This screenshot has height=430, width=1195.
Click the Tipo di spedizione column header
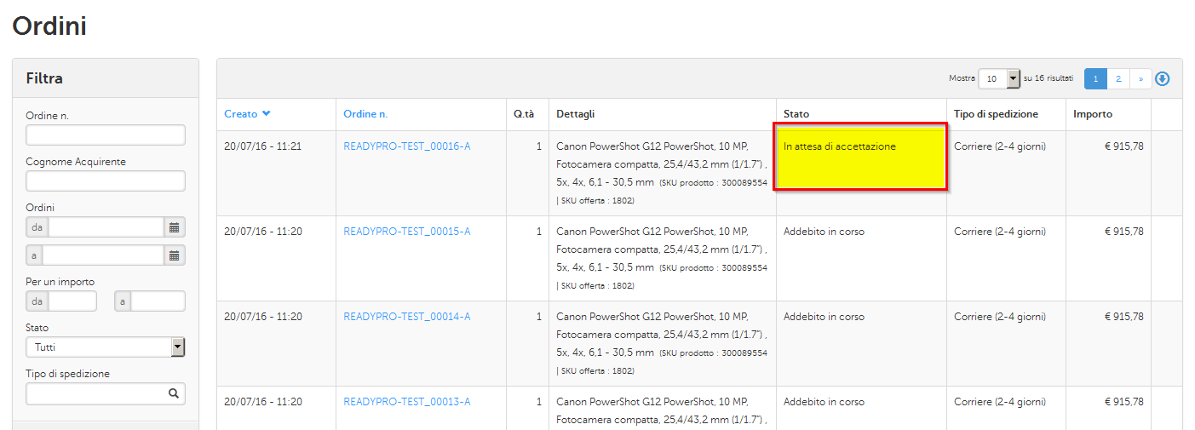[x=996, y=114]
